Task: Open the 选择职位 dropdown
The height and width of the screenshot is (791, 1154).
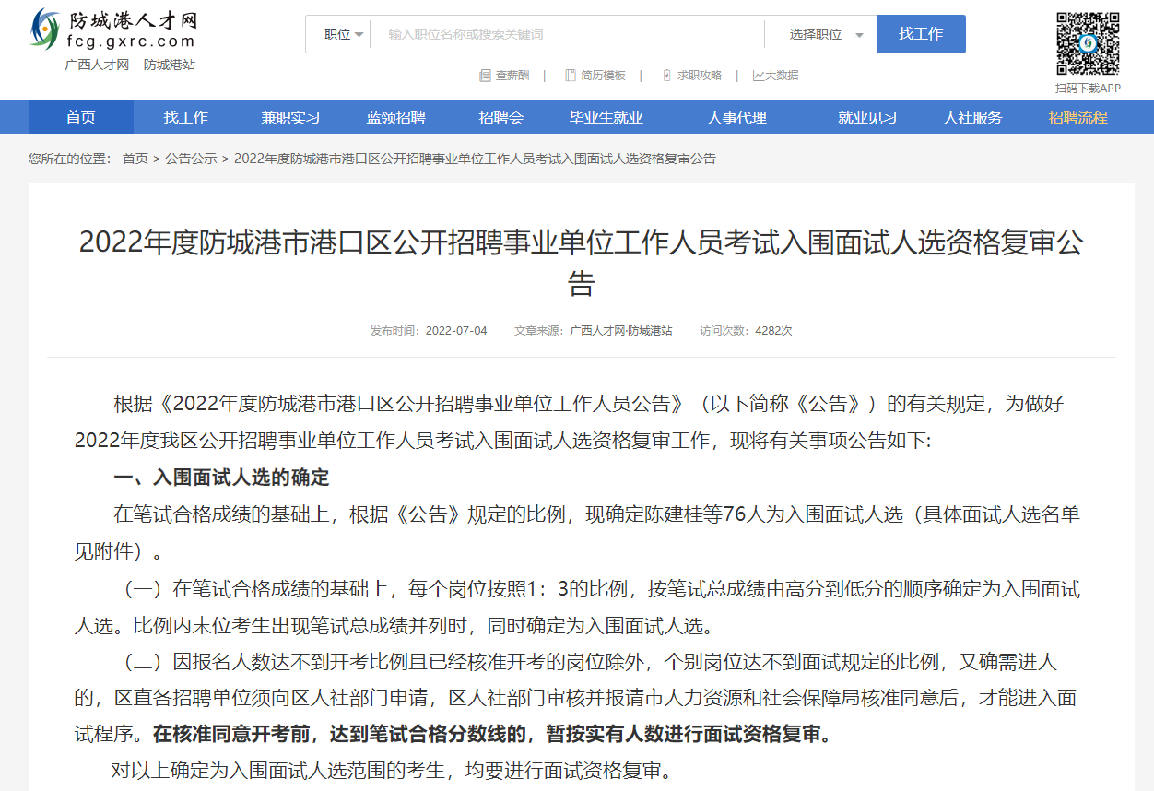Action: click(826, 34)
